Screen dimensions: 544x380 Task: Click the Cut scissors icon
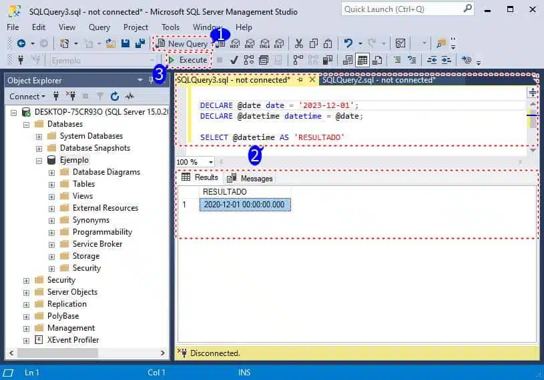[x=298, y=43]
